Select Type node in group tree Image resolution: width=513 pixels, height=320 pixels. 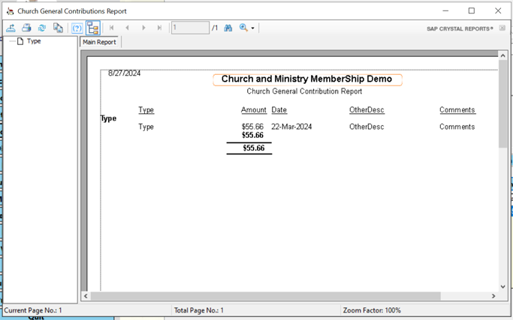34,41
